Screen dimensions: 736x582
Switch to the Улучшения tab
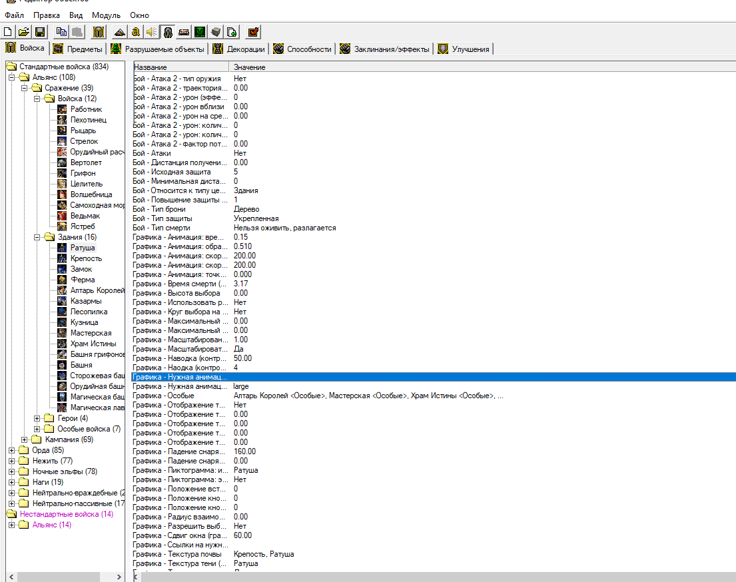[x=464, y=49]
